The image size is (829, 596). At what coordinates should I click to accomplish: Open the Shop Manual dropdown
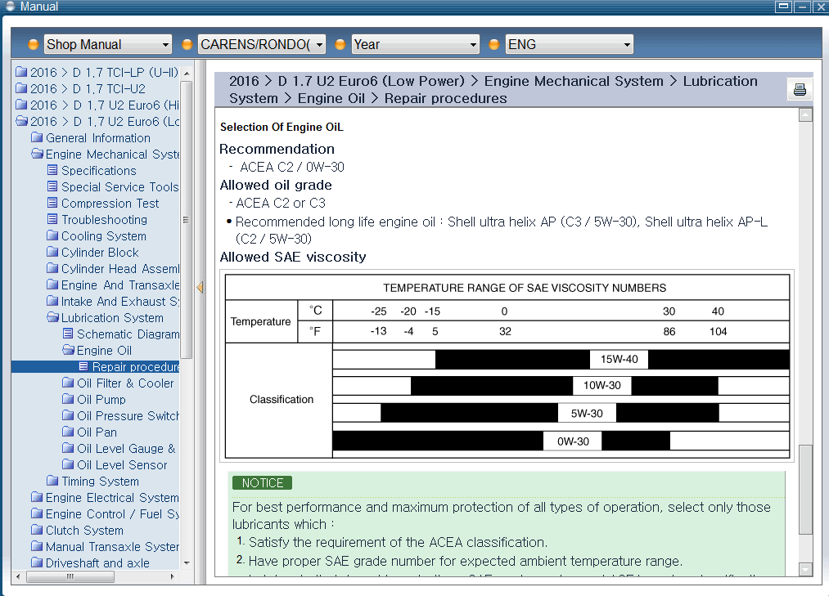108,44
